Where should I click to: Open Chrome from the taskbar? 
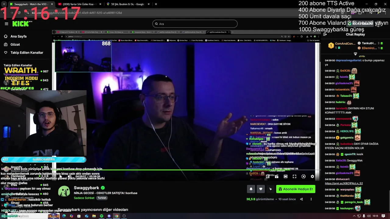point(116,216)
